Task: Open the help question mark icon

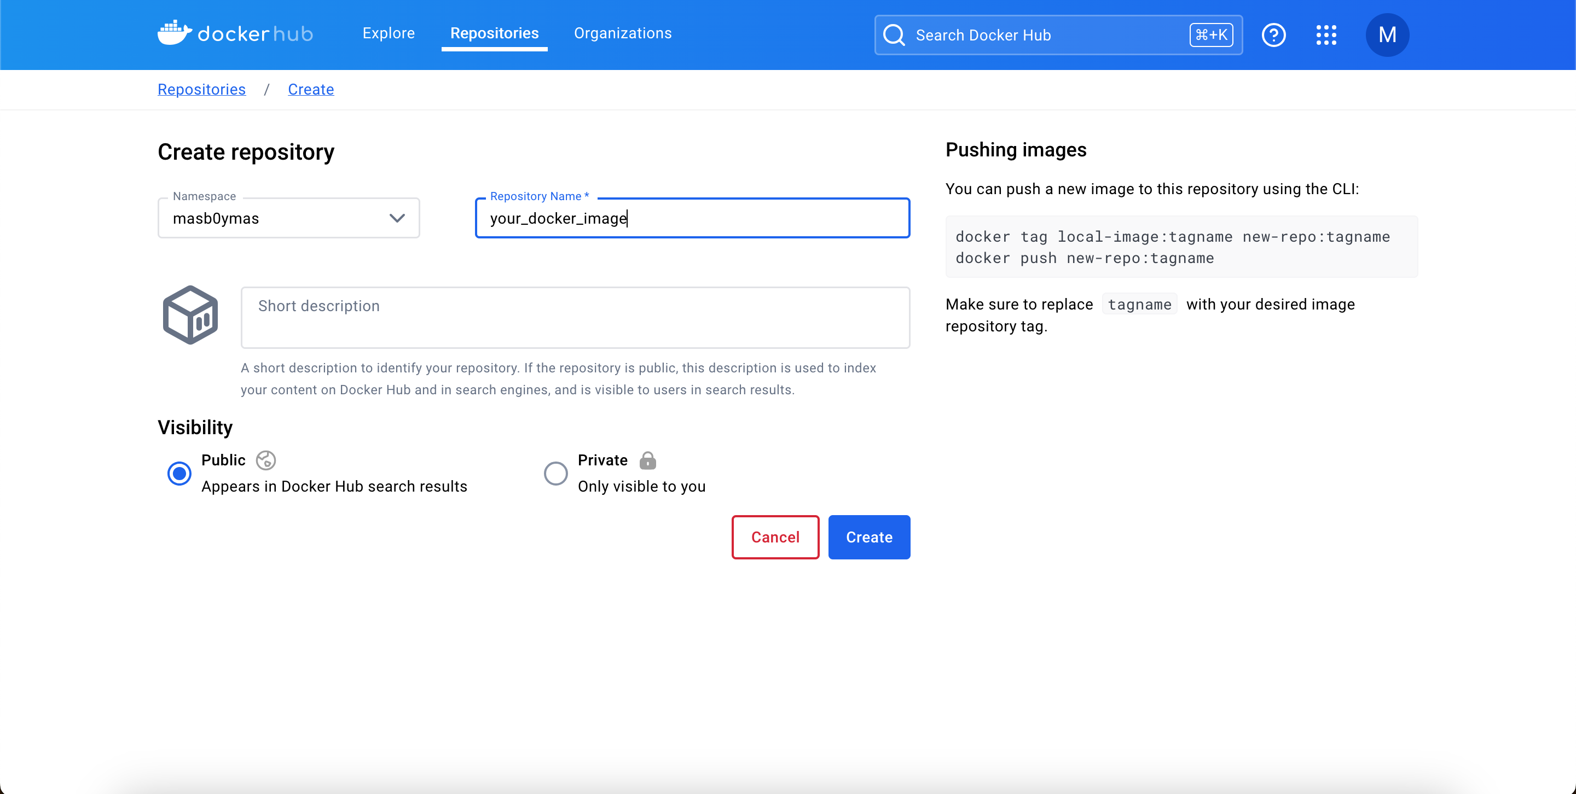Action: click(x=1274, y=35)
